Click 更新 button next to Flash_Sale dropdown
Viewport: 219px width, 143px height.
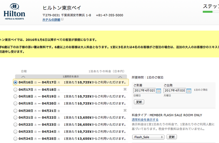coord(172,137)
